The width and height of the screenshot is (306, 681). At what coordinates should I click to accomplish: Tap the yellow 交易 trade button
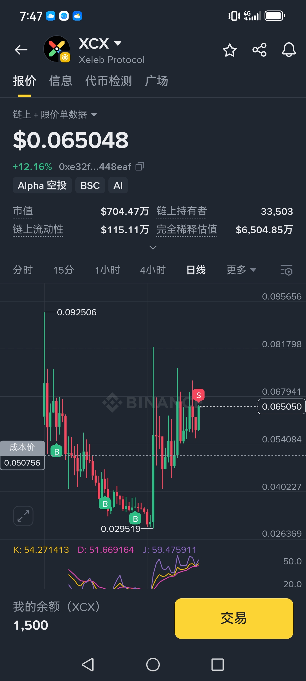pyautogui.click(x=234, y=618)
